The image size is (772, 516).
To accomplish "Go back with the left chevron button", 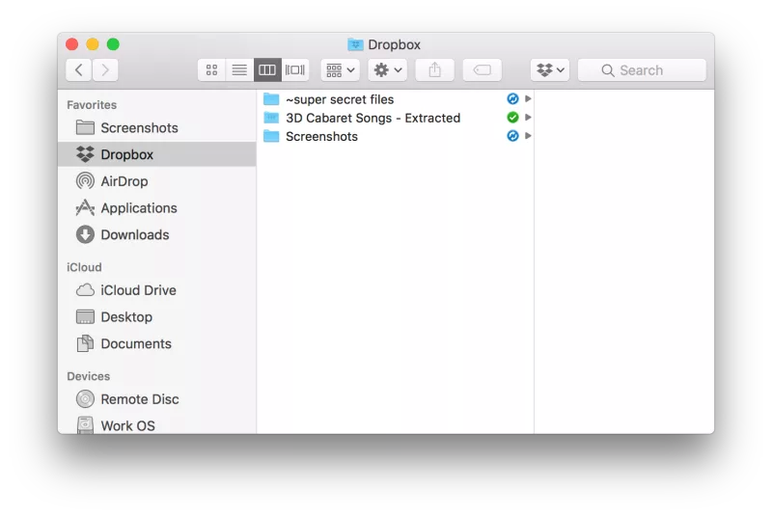I will (79, 69).
